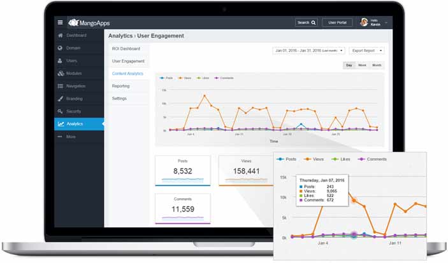This screenshot has height=263, width=448.
Task: Toggle Posts series in main chart legend
Action: 166,78
